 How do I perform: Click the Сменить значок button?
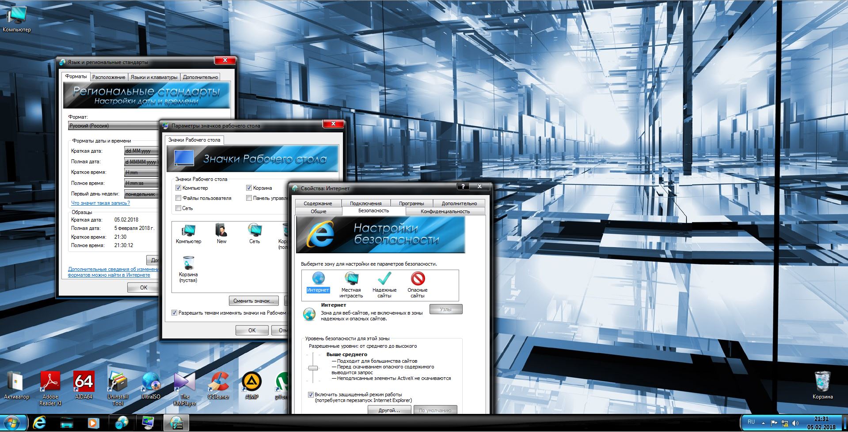tap(254, 301)
